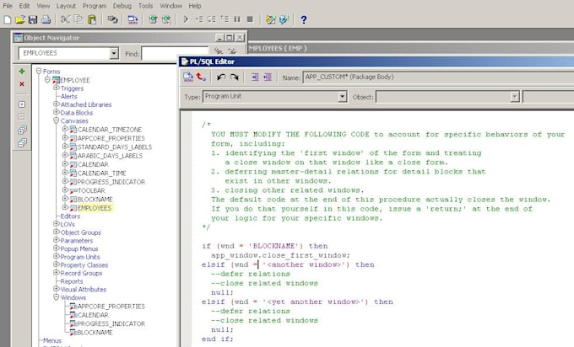Click the Print icon in toolbar
Screen dimensions: 574x347
[x=46, y=19]
